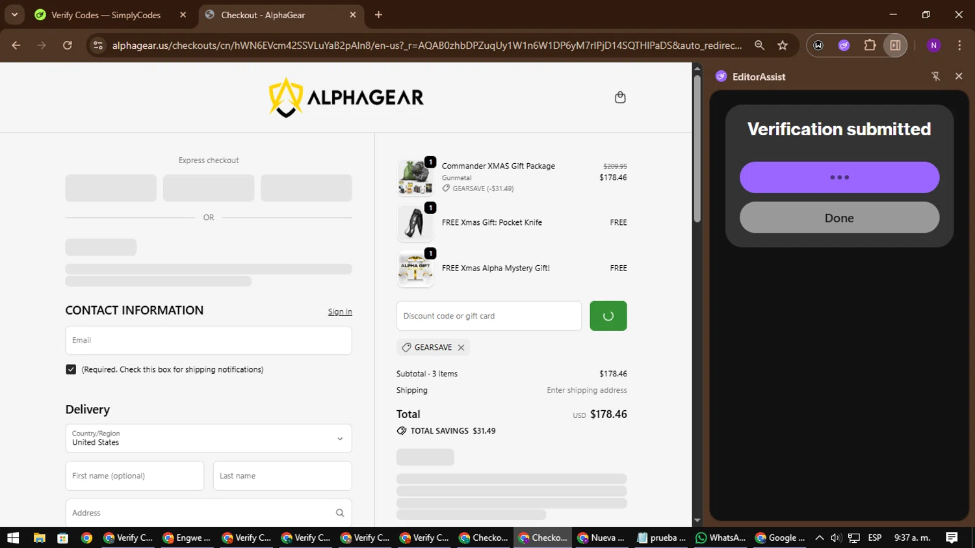The height and width of the screenshot is (548, 975).
Task: Open the Microsoft Store taskbar icon
Action: pos(62,538)
